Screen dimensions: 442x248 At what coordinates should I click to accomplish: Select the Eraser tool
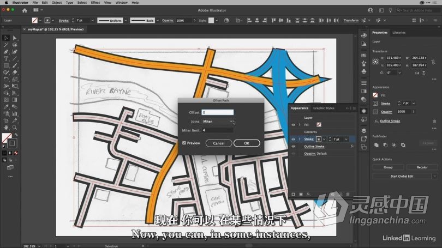pyautogui.click(x=15, y=72)
